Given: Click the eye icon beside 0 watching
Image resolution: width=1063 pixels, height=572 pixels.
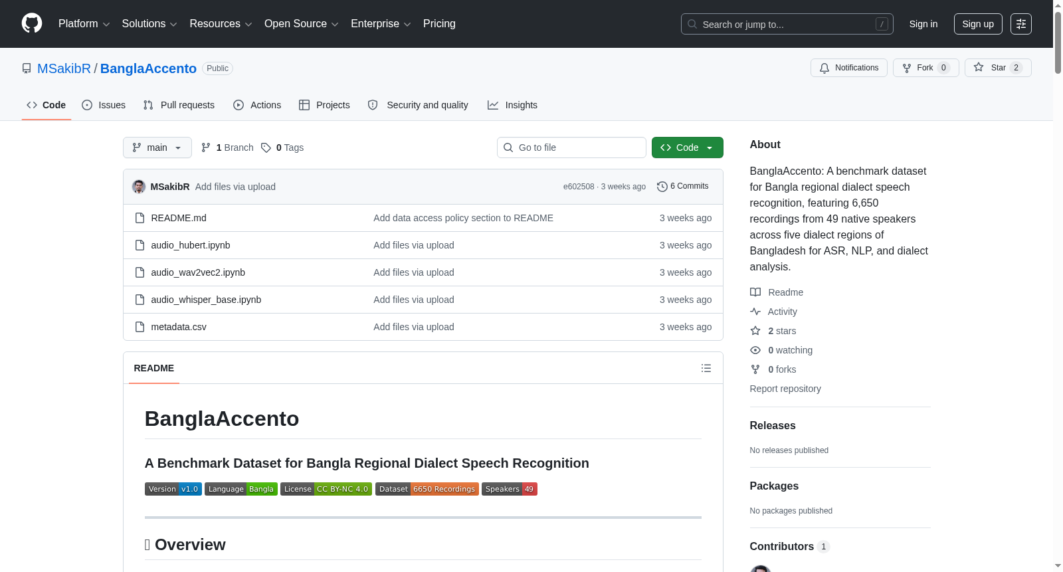Looking at the screenshot, I should point(755,350).
